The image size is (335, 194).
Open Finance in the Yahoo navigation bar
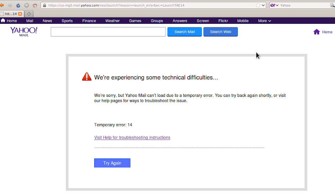tap(89, 21)
